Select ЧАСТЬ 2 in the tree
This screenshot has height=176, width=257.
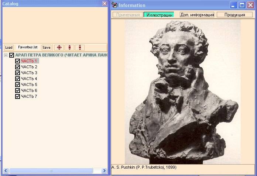click(29, 67)
